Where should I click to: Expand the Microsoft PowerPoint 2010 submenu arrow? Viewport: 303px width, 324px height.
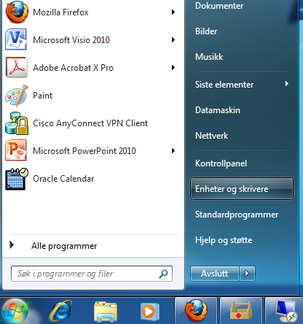[x=173, y=151]
